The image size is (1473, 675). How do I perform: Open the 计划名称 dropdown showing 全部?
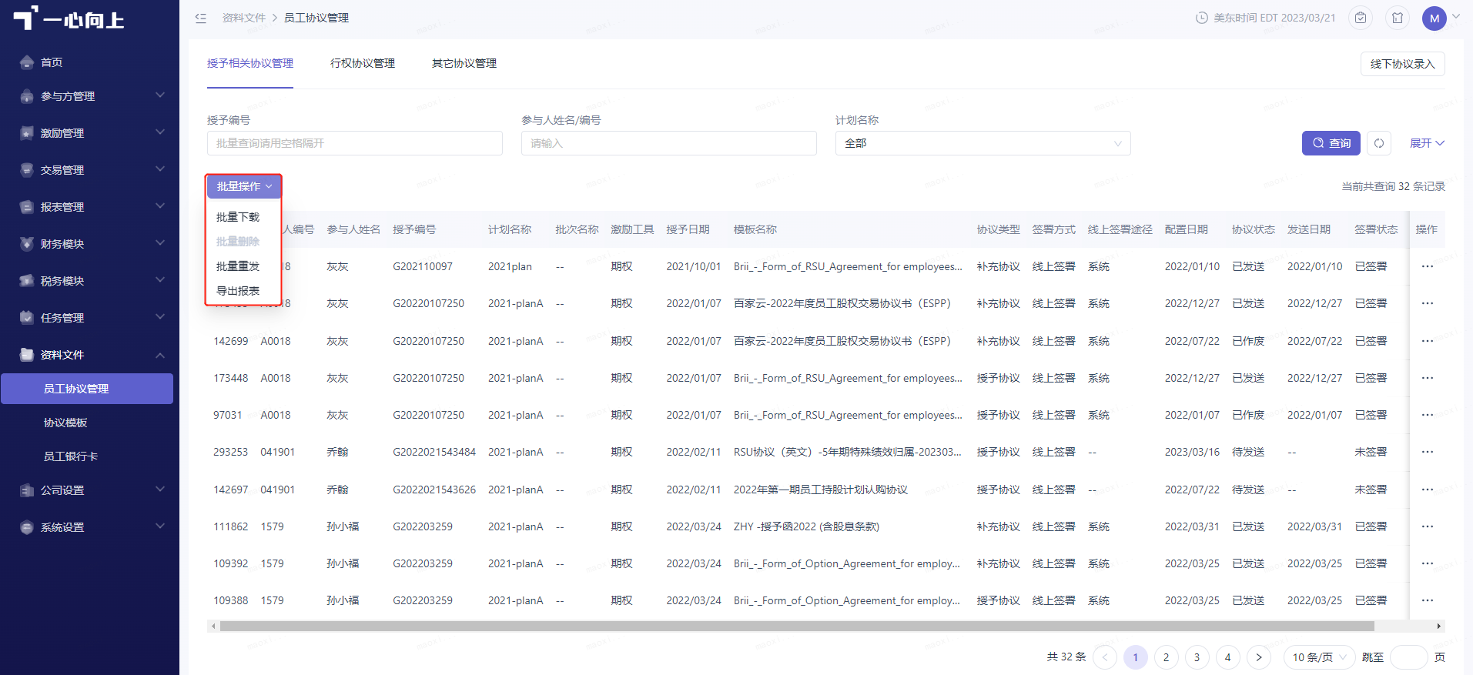coord(983,143)
